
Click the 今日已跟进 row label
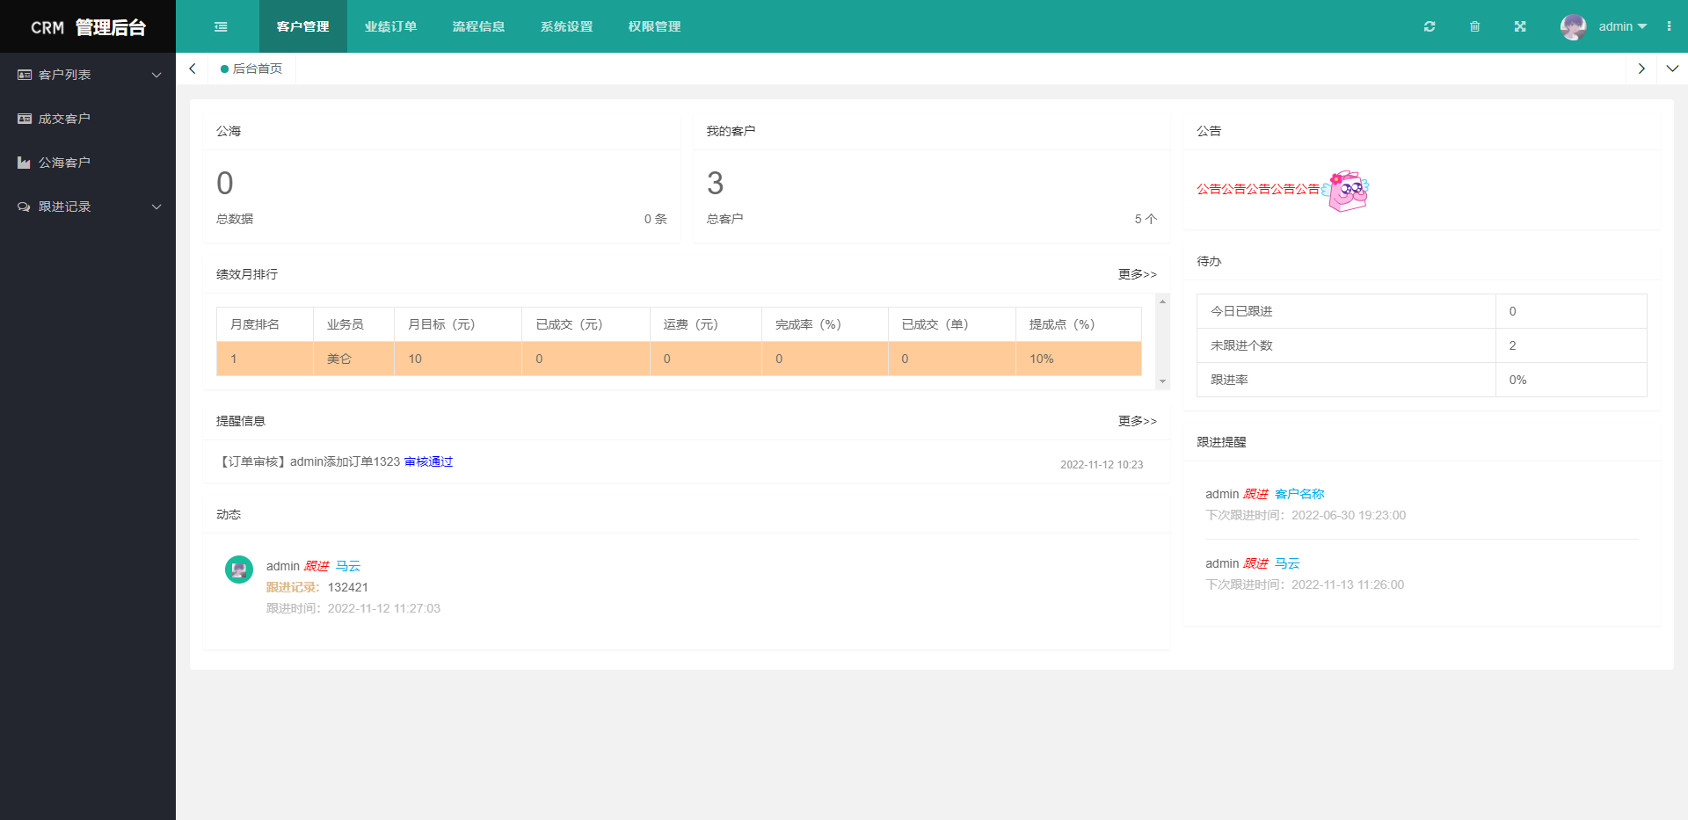click(x=1241, y=311)
